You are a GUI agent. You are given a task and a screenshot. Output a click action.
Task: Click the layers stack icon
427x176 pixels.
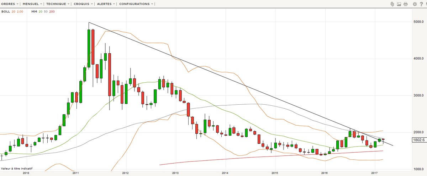tap(392, 4)
